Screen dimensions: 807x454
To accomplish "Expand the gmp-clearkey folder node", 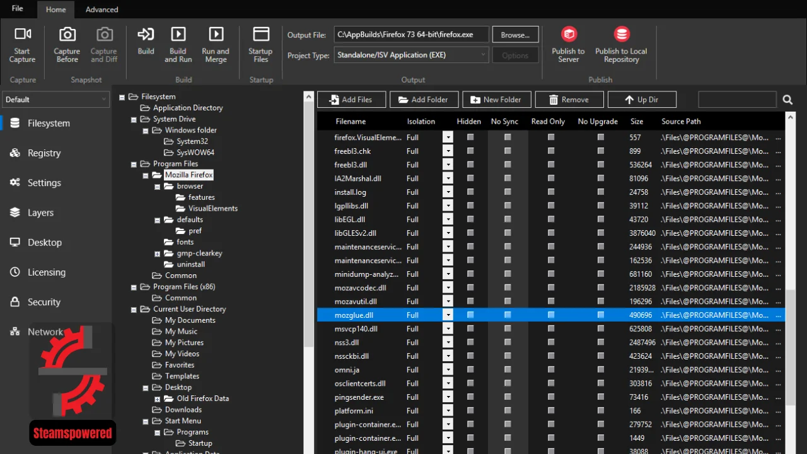I will pyautogui.click(x=158, y=253).
